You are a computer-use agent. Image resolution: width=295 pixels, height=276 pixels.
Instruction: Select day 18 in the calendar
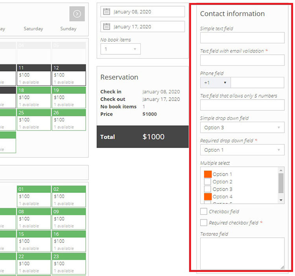[x=34, y=97]
